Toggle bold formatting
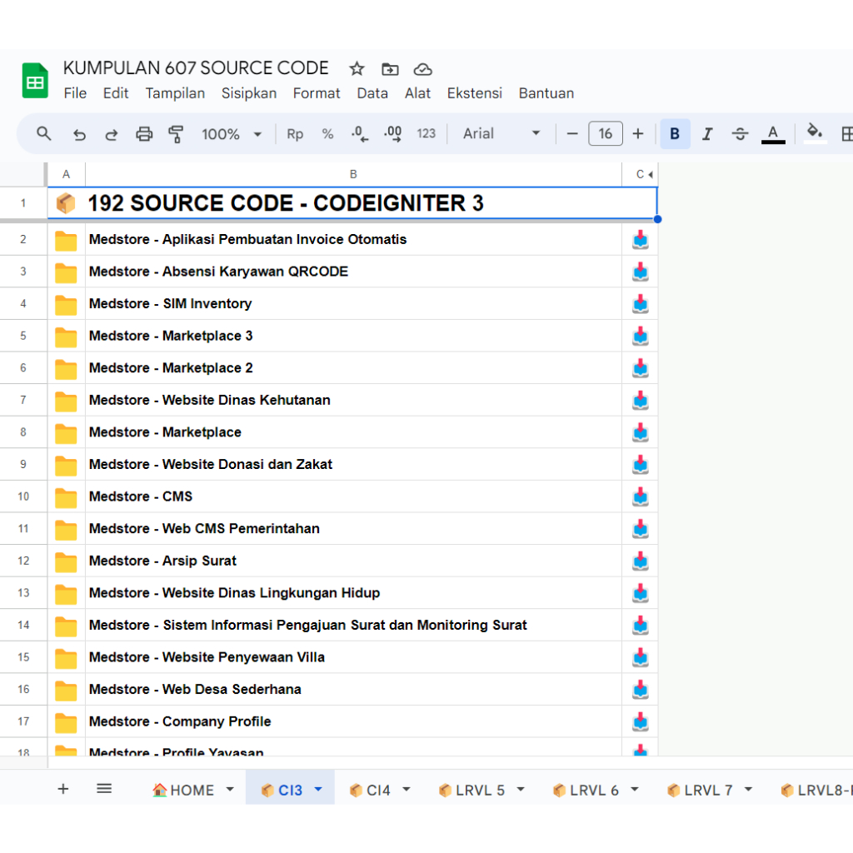Image resolution: width=853 pixels, height=853 pixels. point(675,134)
